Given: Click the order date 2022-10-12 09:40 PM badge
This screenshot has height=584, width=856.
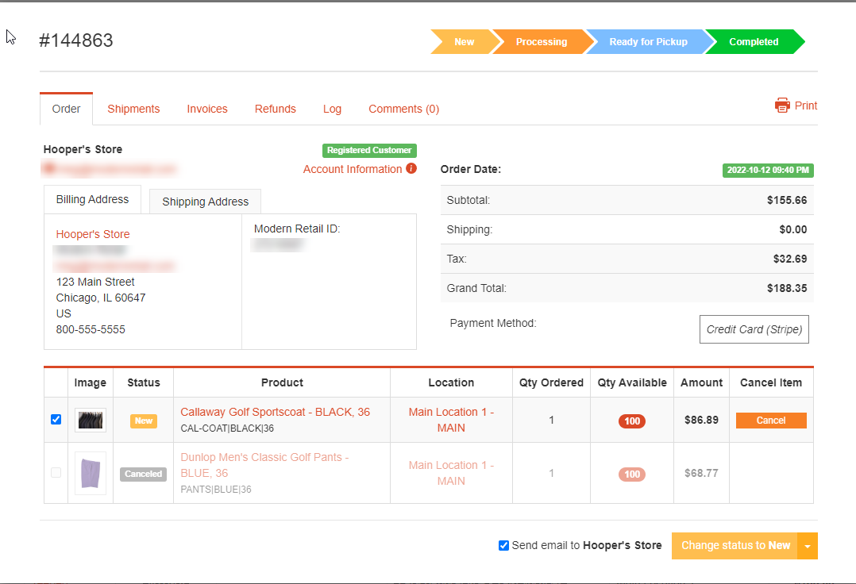Looking at the screenshot, I should click(768, 170).
